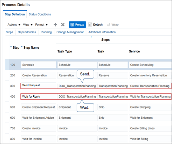The image size is (172, 144).
Task: Click Invoice task type in row 800
Action: 77,139
